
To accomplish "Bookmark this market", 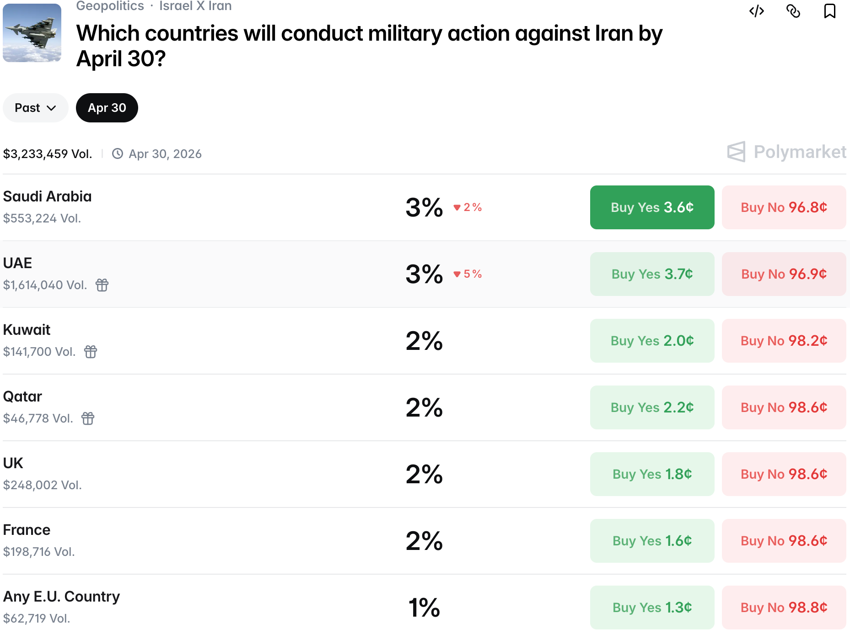I will (829, 11).
